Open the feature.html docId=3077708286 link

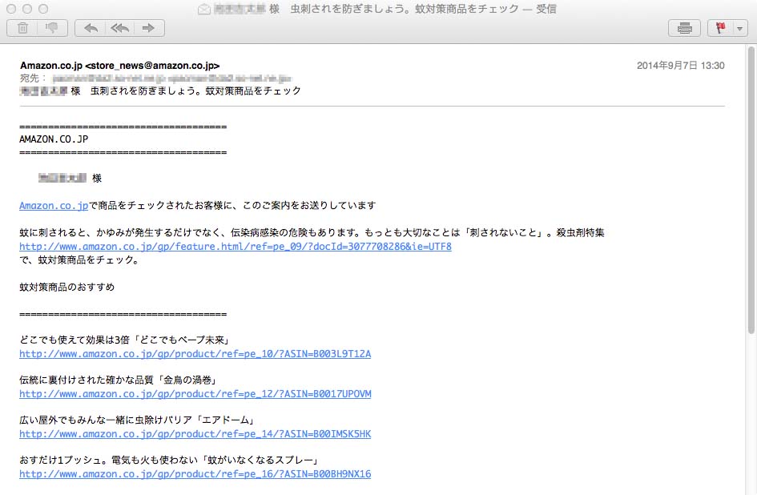[236, 247]
